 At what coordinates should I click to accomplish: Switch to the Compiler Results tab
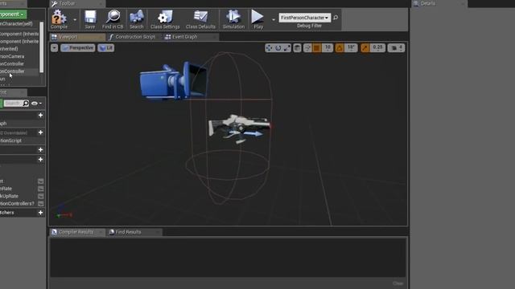[x=77, y=232]
